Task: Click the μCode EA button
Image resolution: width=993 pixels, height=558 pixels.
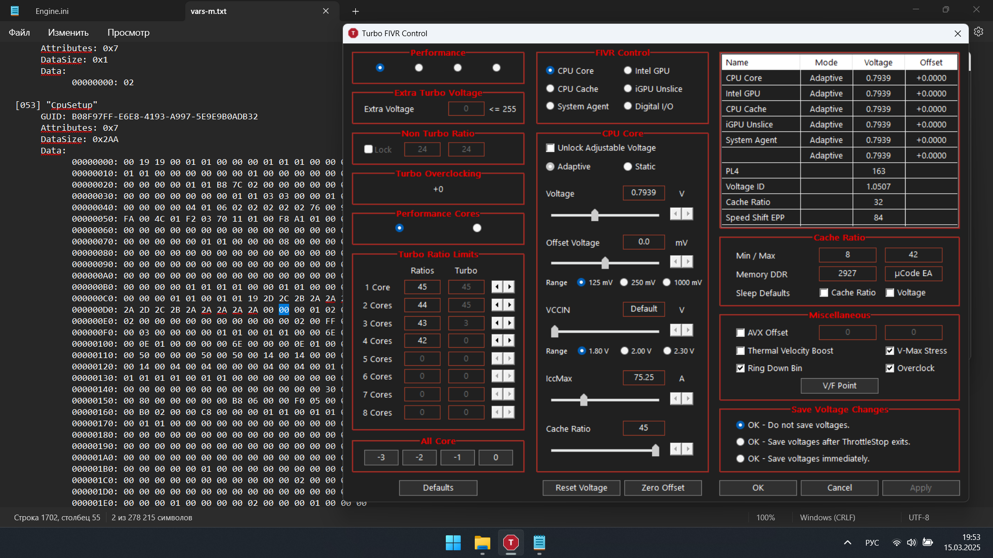Action: (x=913, y=273)
